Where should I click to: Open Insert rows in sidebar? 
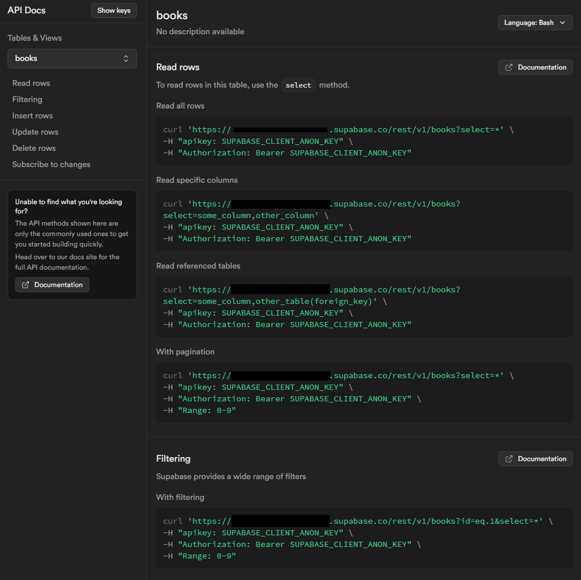[x=33, y=116]
